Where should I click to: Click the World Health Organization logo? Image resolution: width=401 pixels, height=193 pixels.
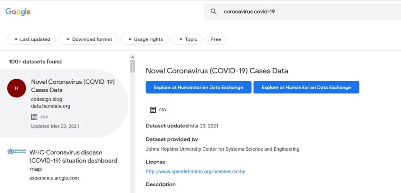point(17,151)
